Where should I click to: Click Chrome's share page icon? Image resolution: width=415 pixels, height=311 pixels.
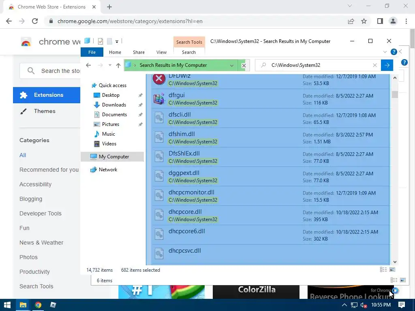pyautogui.click(x=351, y=21)
